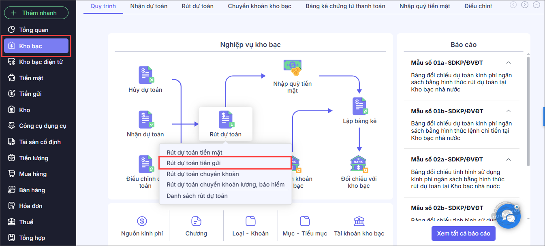This screenshot has height=246, width=545.
Task: Click the Xem tất cả báo cáo button
Action: pos(464,233)
